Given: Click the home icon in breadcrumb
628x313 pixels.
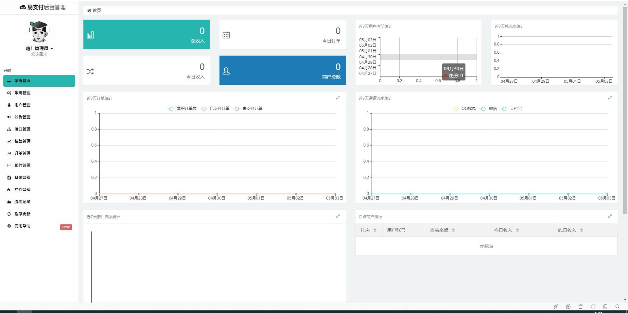Looking at the screenshot, I should pos(89,10).
